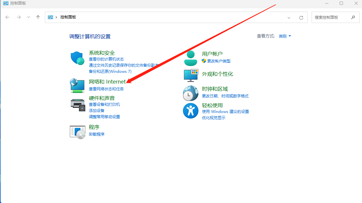Click the Appearance and Personalization monitor icon
Image resolution: width=362 pixels, height=203 pixels.
coord(191,75)
